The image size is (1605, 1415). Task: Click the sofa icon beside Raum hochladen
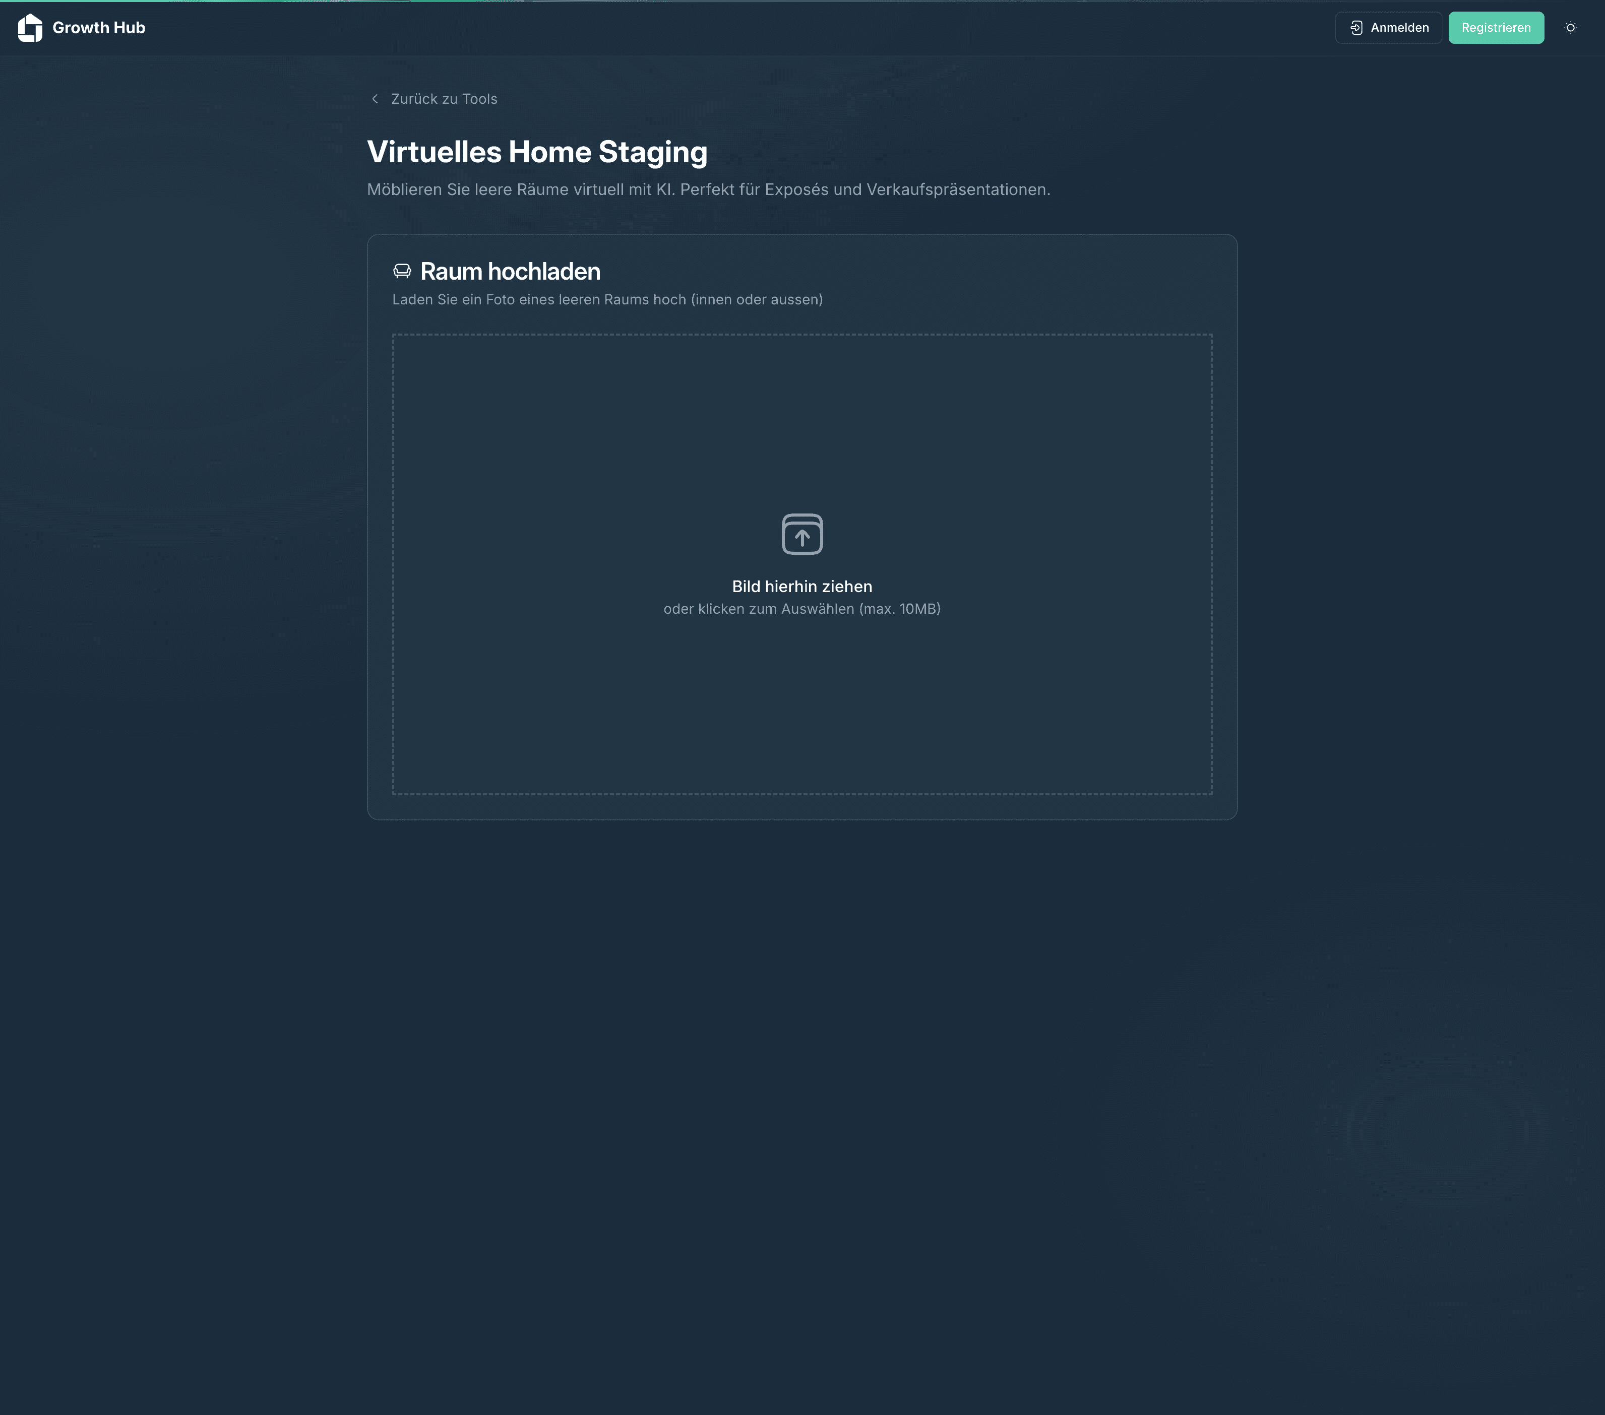click(x=402, y=271)
